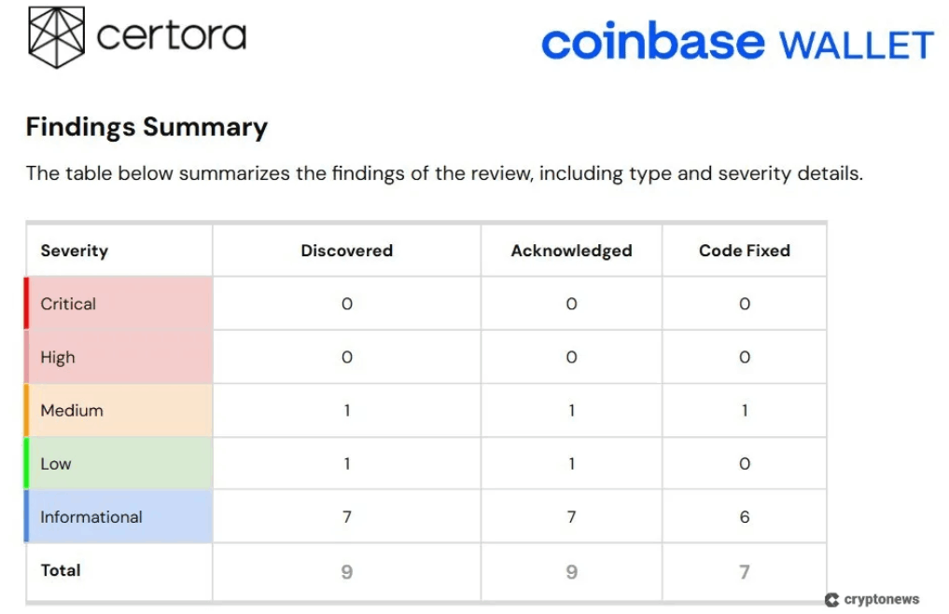Select the Total Code Fixed value of 7
Viewport: 949px width, 614px height.
pos(744,570)
